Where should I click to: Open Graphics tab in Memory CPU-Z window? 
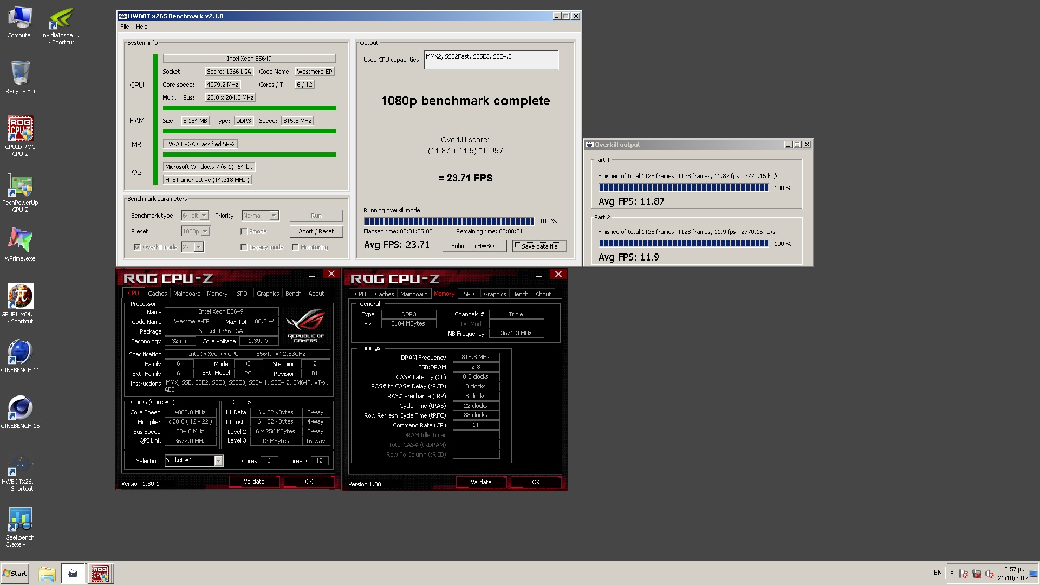point(495,294)
